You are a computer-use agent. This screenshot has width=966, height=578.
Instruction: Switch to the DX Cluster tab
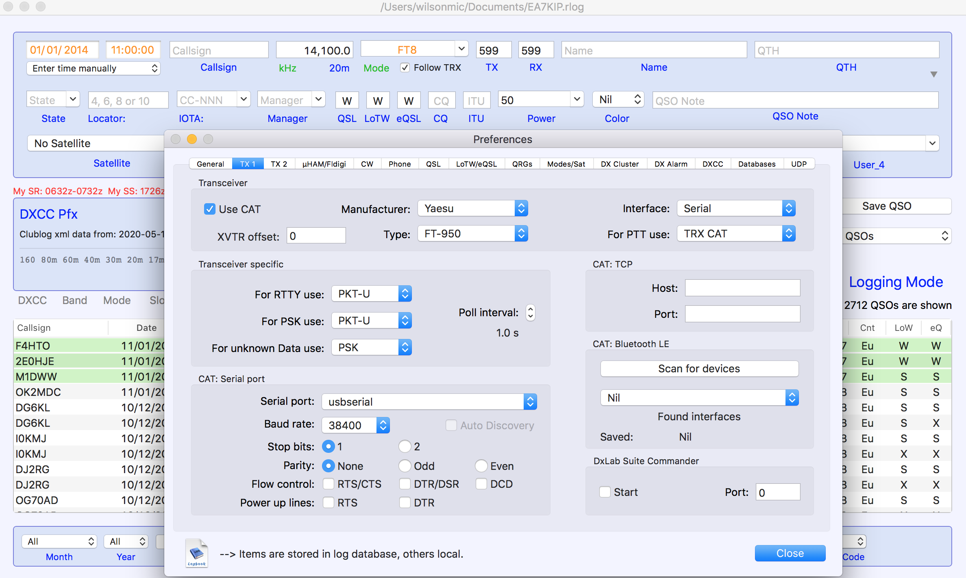coord(619,164)
